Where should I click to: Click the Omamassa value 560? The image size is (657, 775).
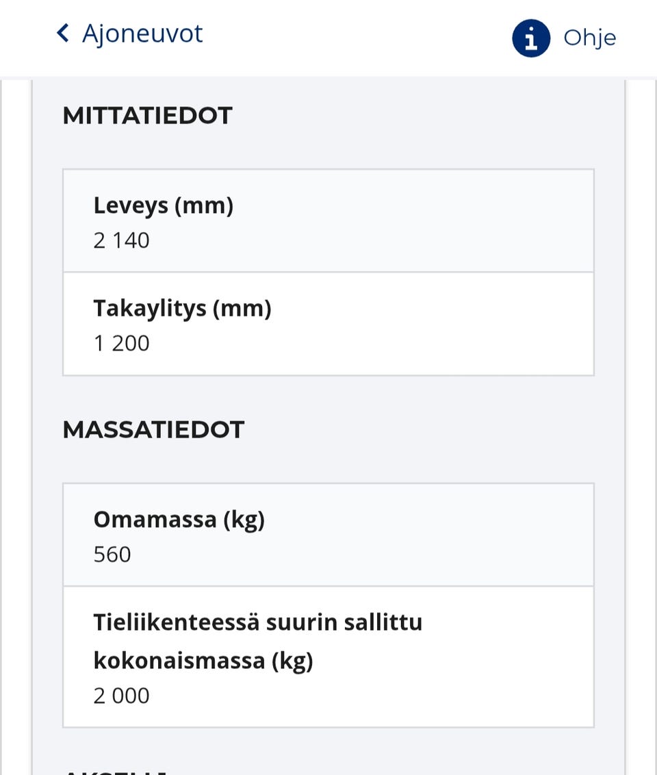pyautogui.click(x=112, y=555)
